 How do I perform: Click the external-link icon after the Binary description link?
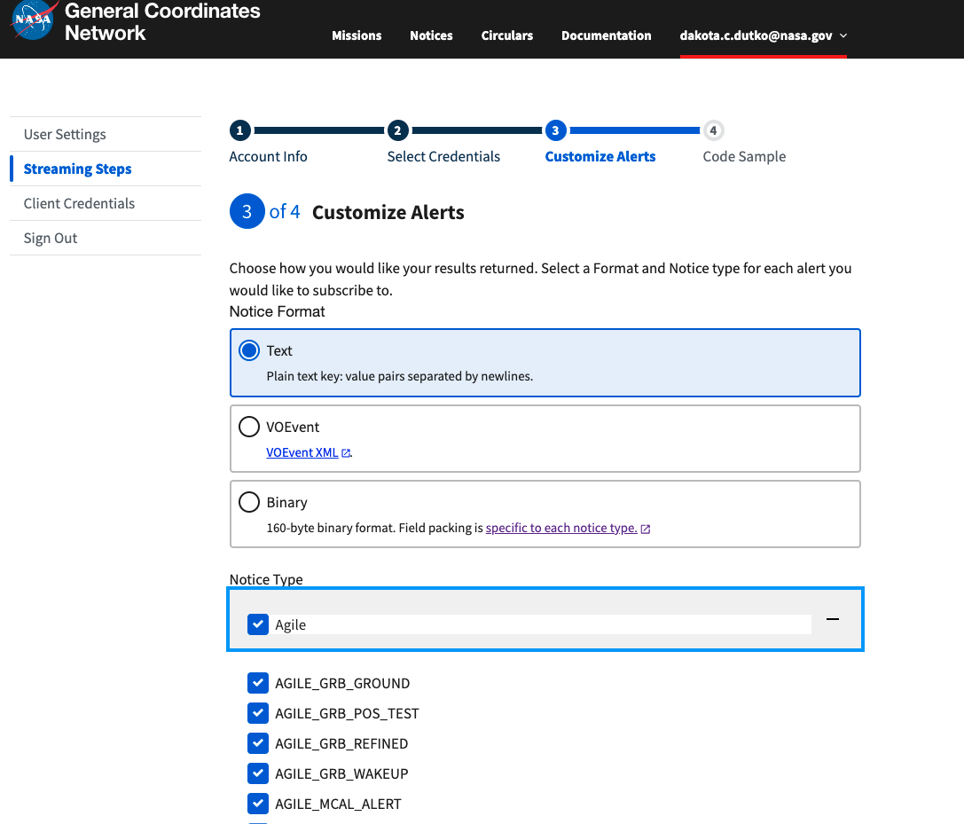[647, 528]
